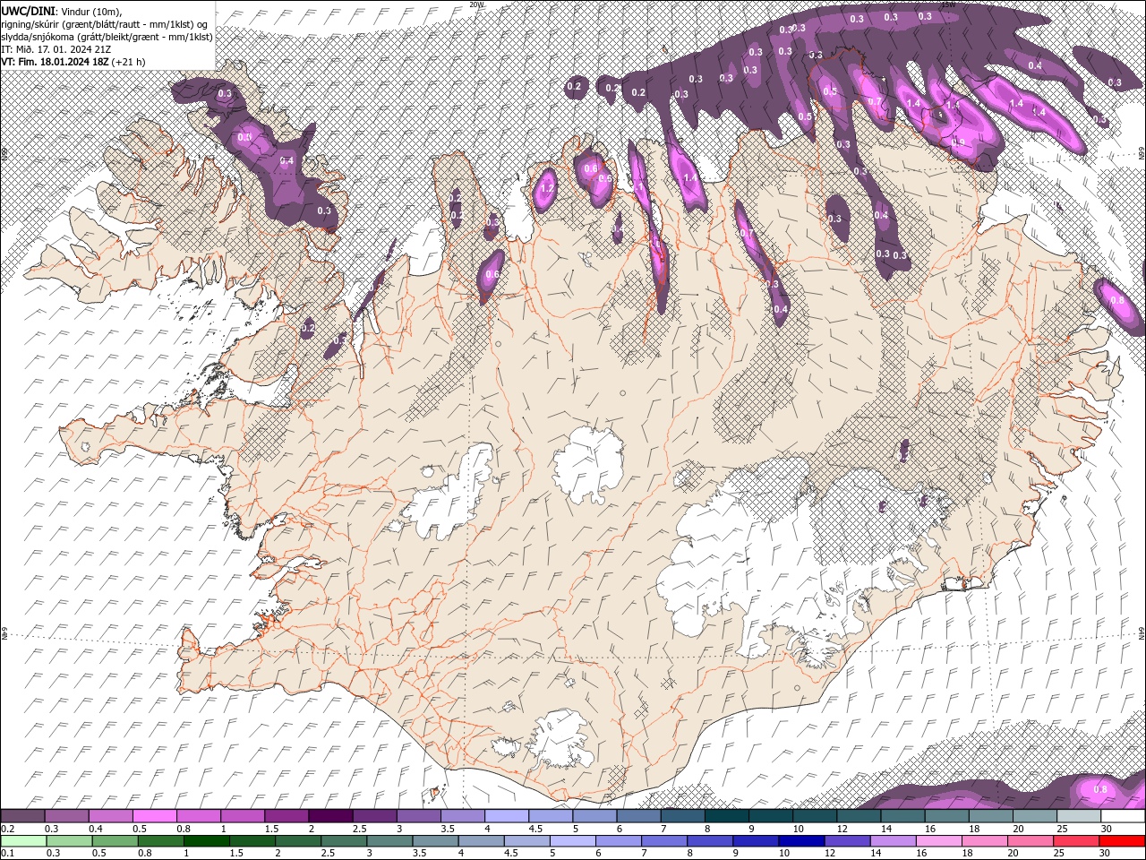The image size is (1146, 860).
Task: Click the 'slydda/snjókoma' legend description line
Action: (107, 37)
